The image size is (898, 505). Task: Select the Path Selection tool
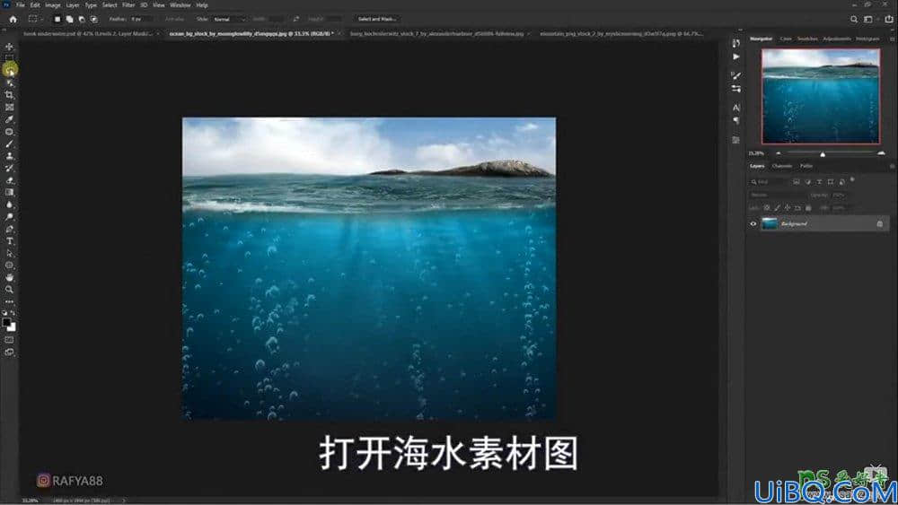[x=9, y=253]
